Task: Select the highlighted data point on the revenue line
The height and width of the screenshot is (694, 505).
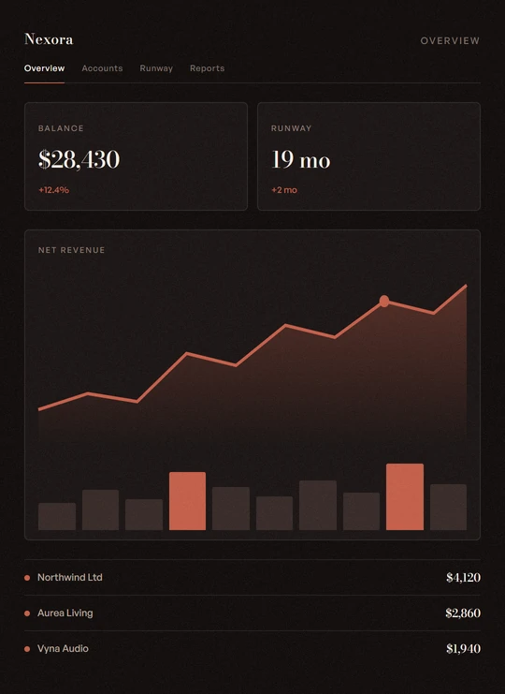Action: (x=384, y=301)
